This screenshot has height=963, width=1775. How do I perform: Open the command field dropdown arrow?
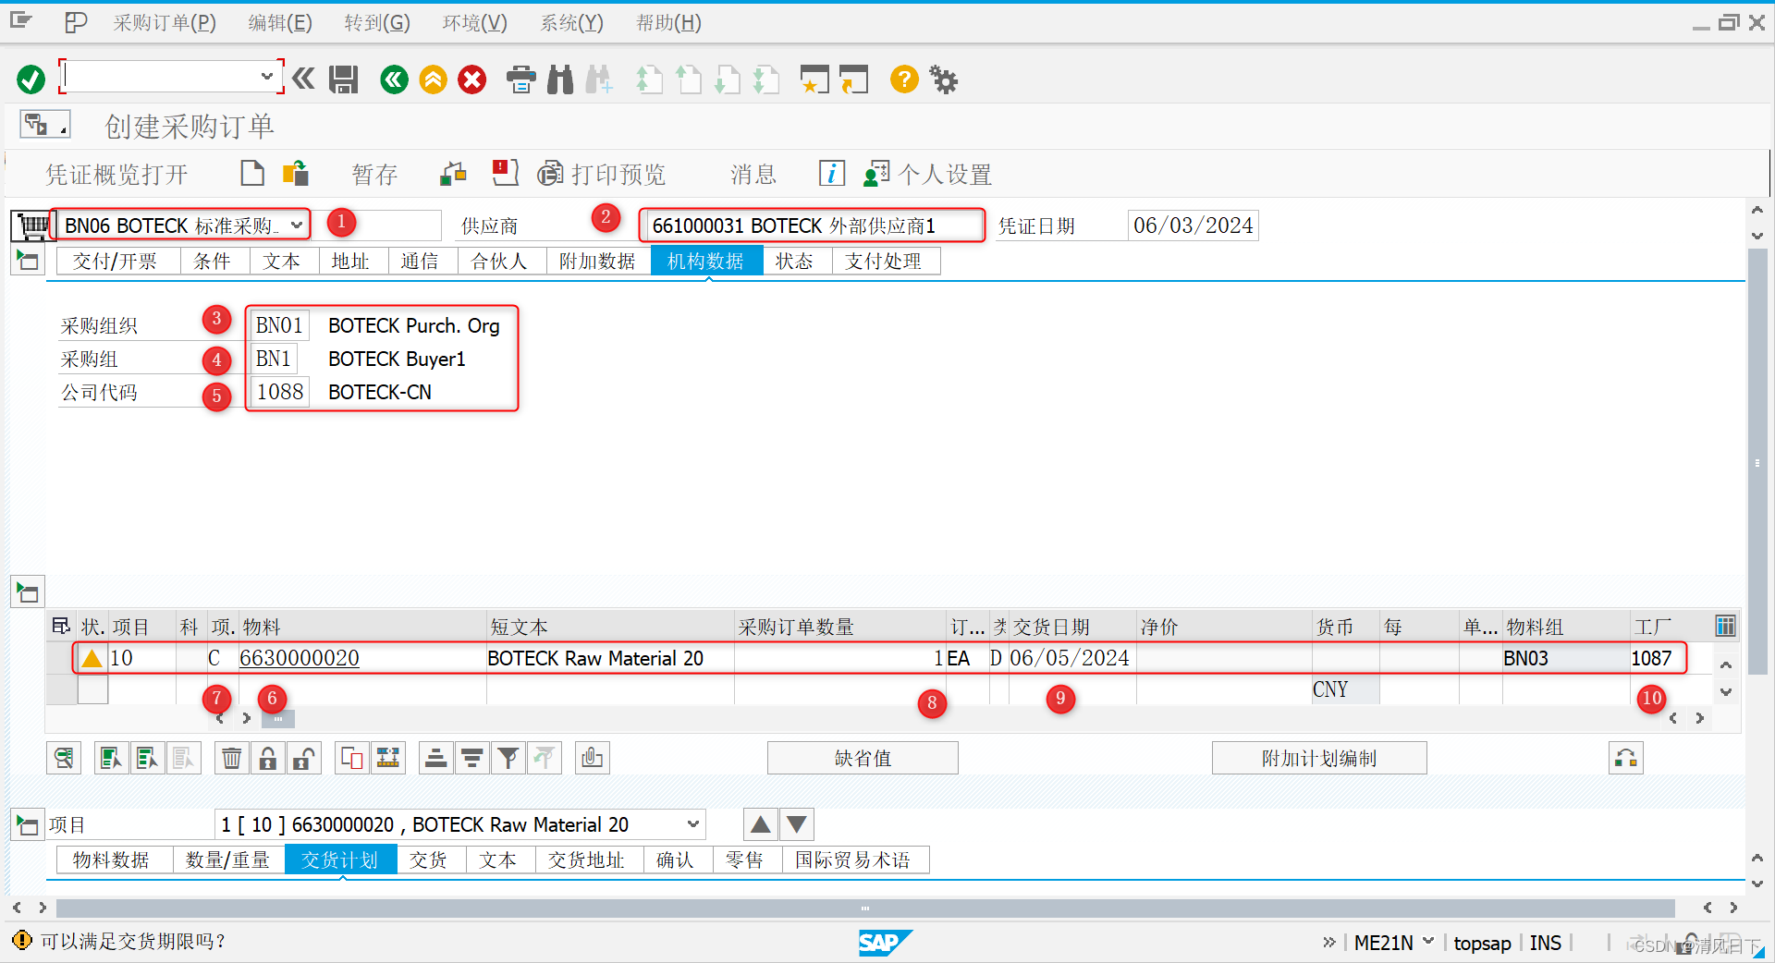click(267, 76)
